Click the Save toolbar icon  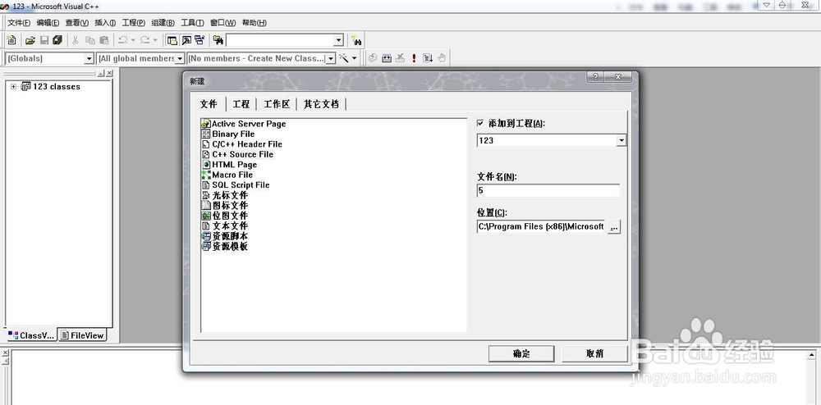pos(44,40)
